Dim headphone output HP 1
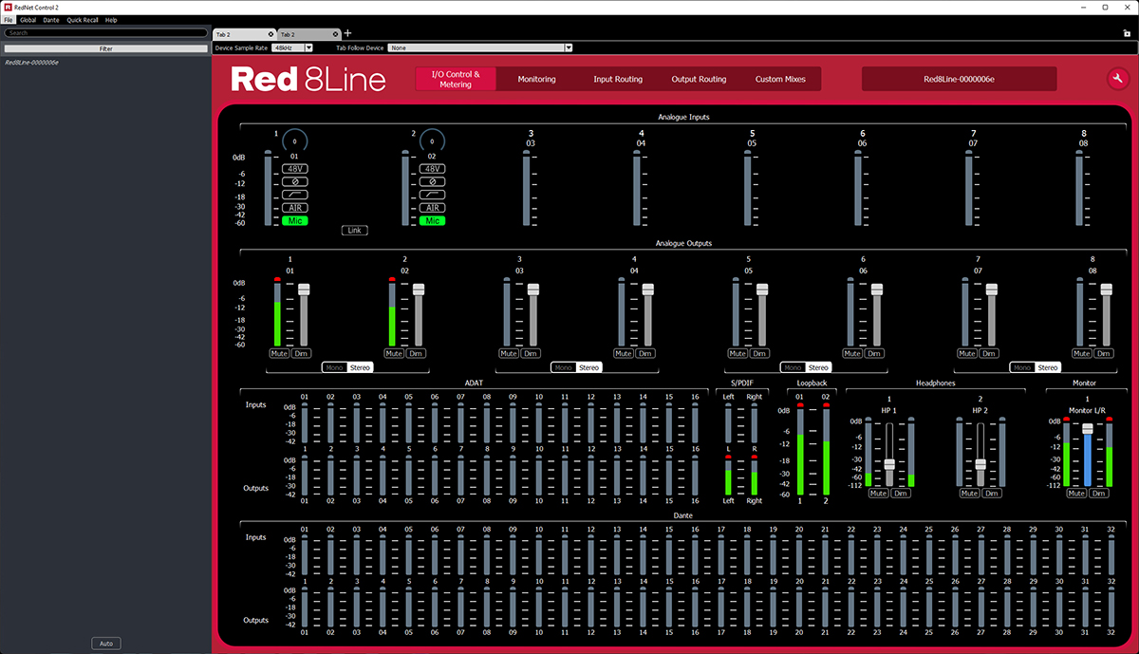The height and width of the screenshot is (654, 1139). click(901, 494)
